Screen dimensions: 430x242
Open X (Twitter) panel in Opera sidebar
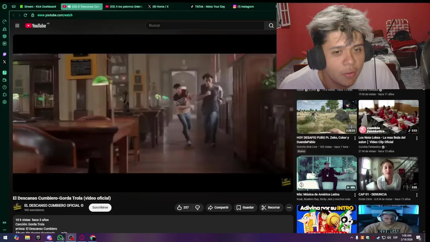coord(4,62)
